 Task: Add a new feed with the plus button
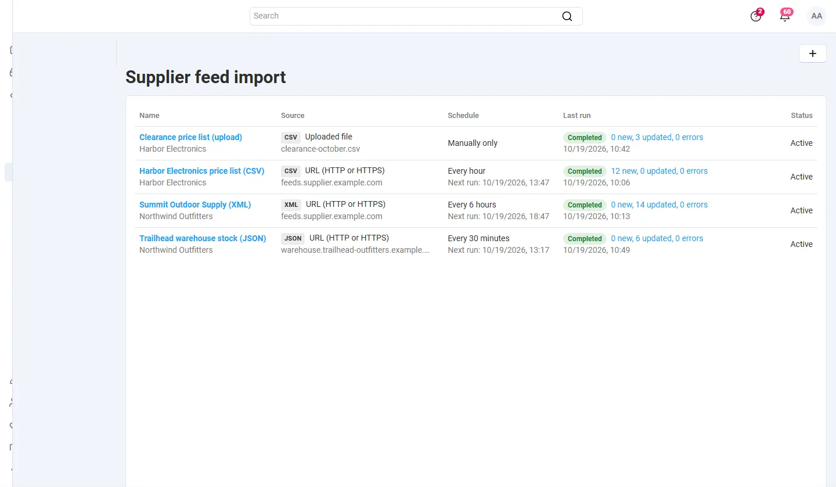point(813,53)
